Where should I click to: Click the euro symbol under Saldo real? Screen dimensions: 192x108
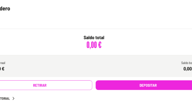(x=3, y=69)
